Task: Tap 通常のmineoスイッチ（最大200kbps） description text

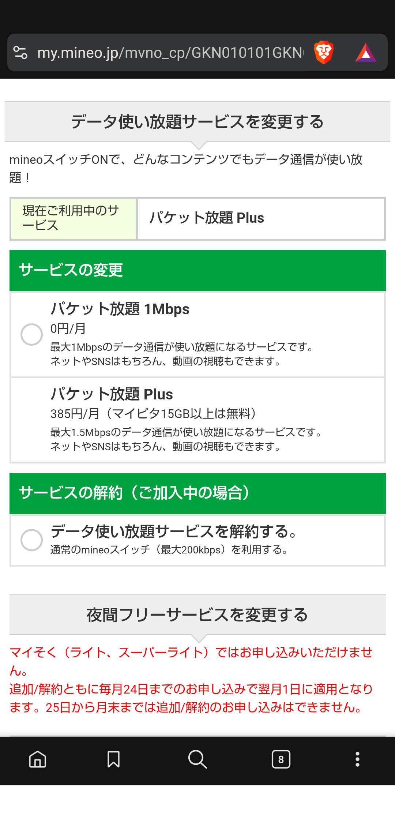Action: point(169,550)
